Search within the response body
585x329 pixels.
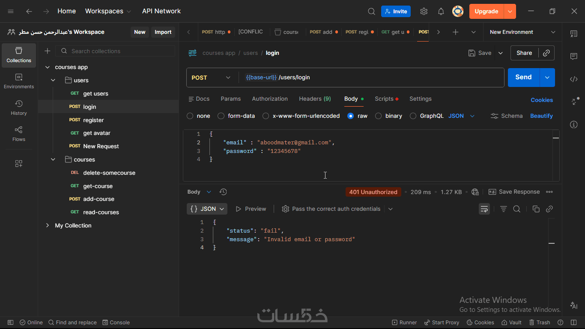pos(517,209)
